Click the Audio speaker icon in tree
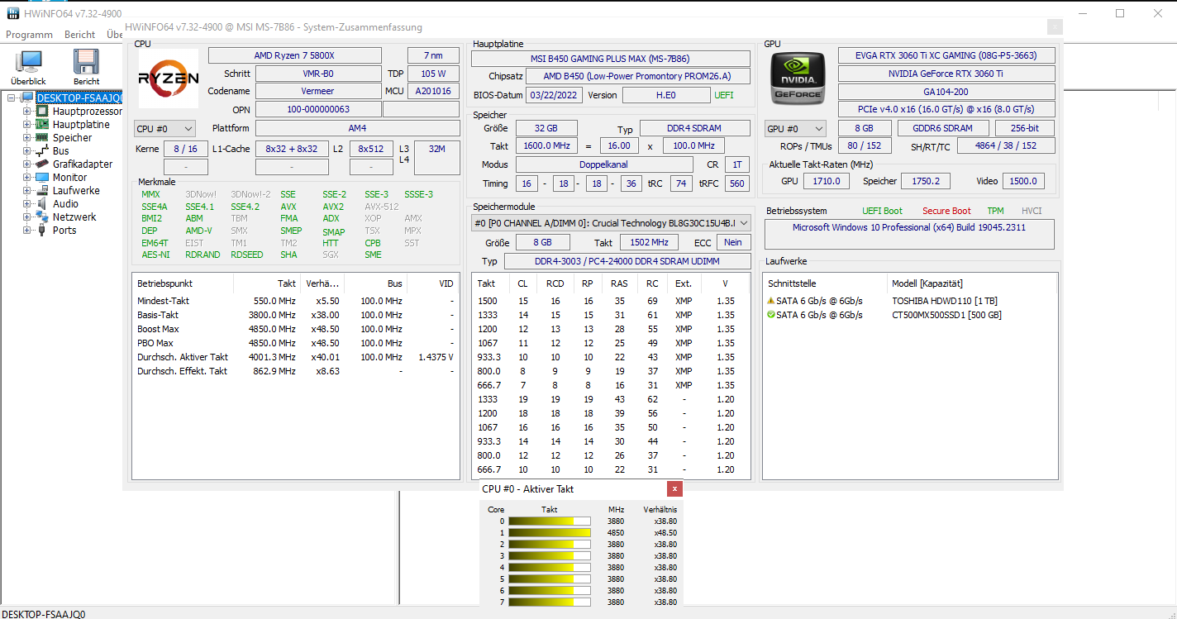 coord(42,204)
